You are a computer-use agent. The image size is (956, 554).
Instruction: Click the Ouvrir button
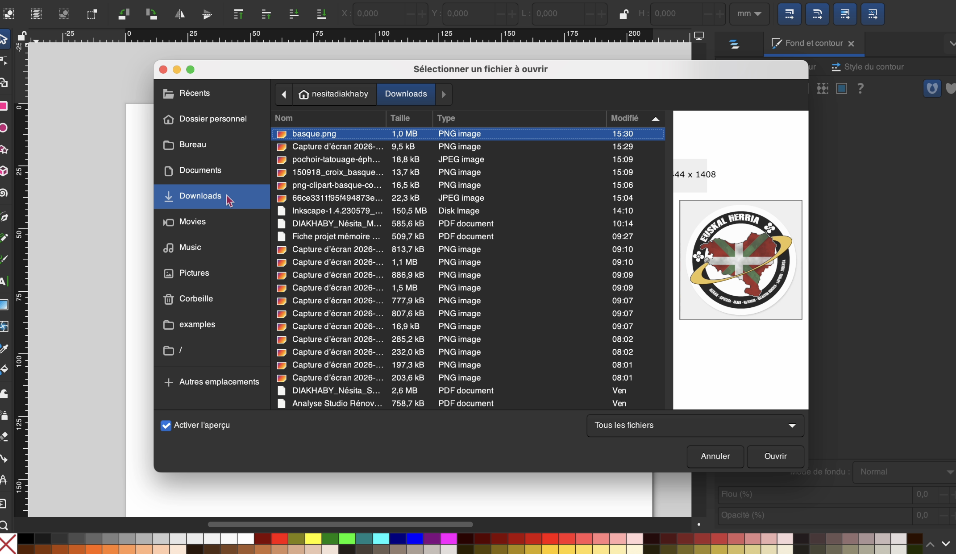[x=775, y=456]
